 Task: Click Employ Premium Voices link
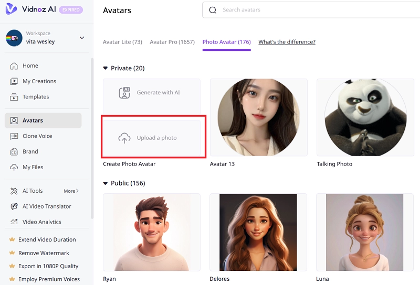click(x=49, y=279)
